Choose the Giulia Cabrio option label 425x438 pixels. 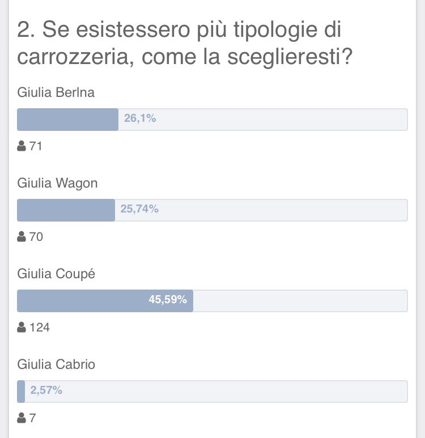56,364
